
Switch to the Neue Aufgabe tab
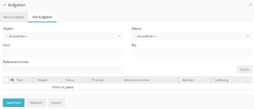coord(14,17)
